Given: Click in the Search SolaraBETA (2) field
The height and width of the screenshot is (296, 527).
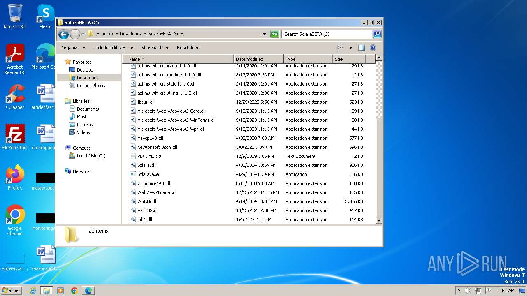Looking at the screenshot, I should (x=327, y=34).
